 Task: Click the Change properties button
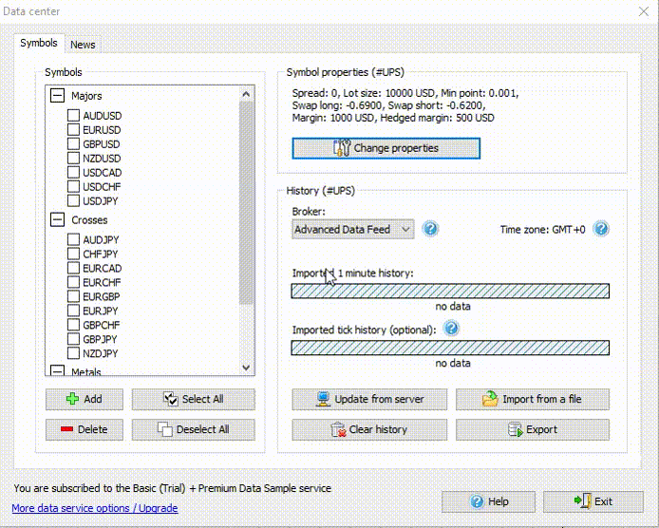click(x=386, y=148)
